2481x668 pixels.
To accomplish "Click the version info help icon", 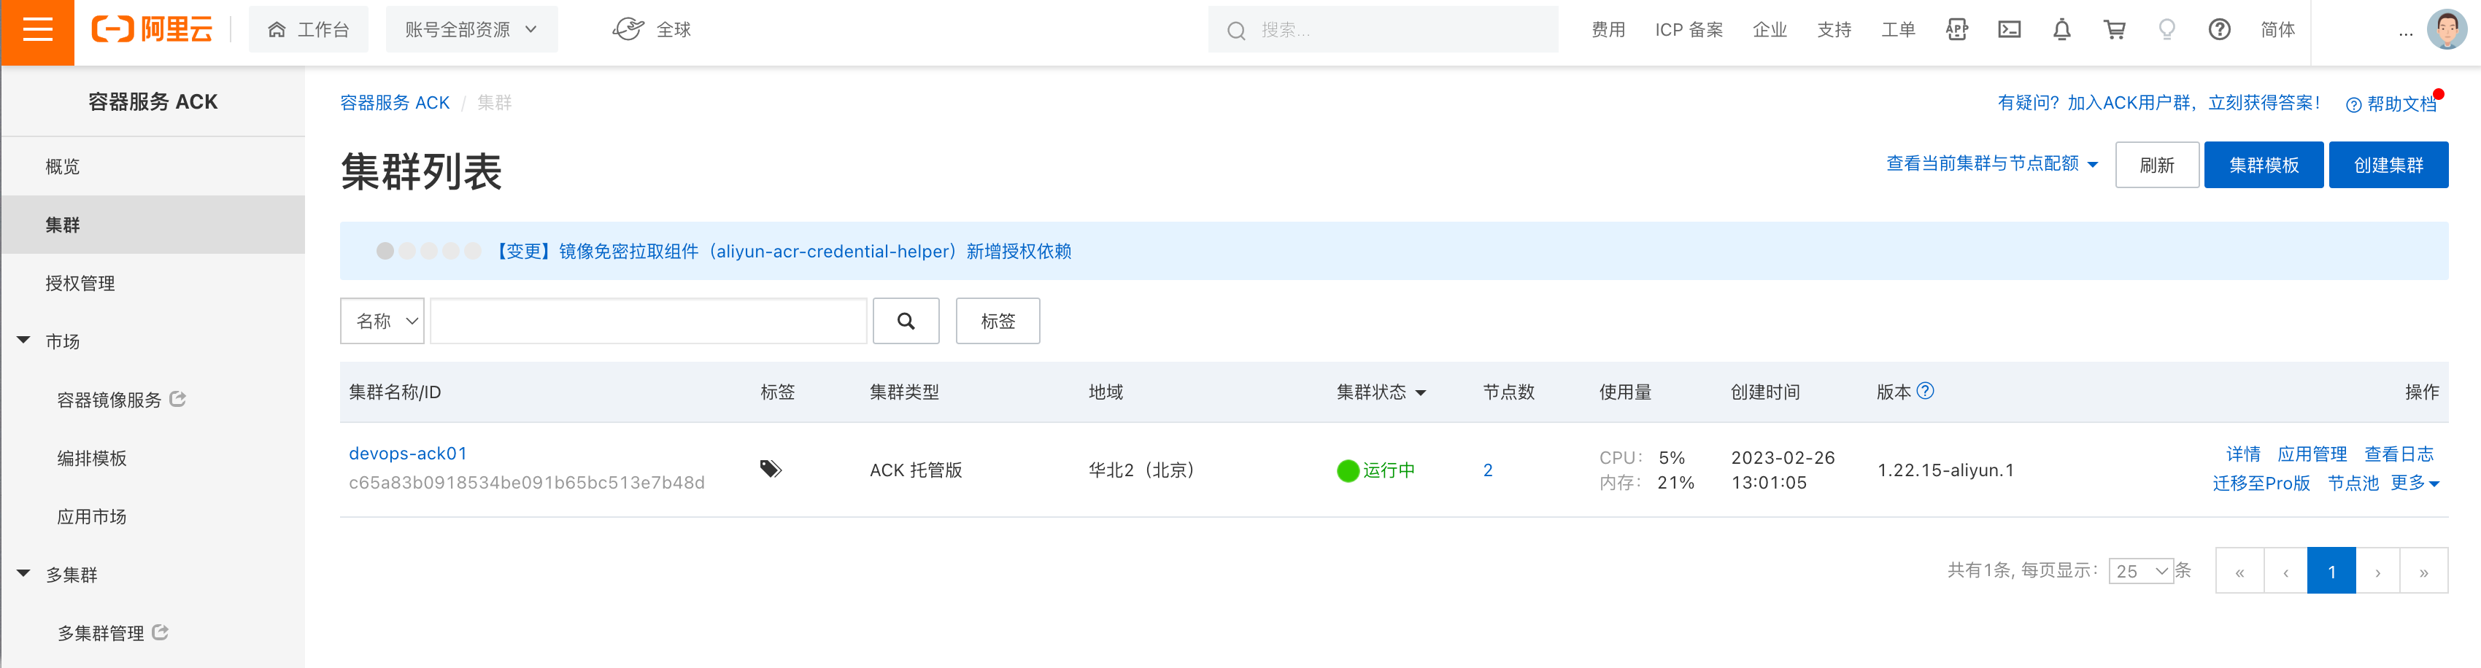I will (1925, 391).
